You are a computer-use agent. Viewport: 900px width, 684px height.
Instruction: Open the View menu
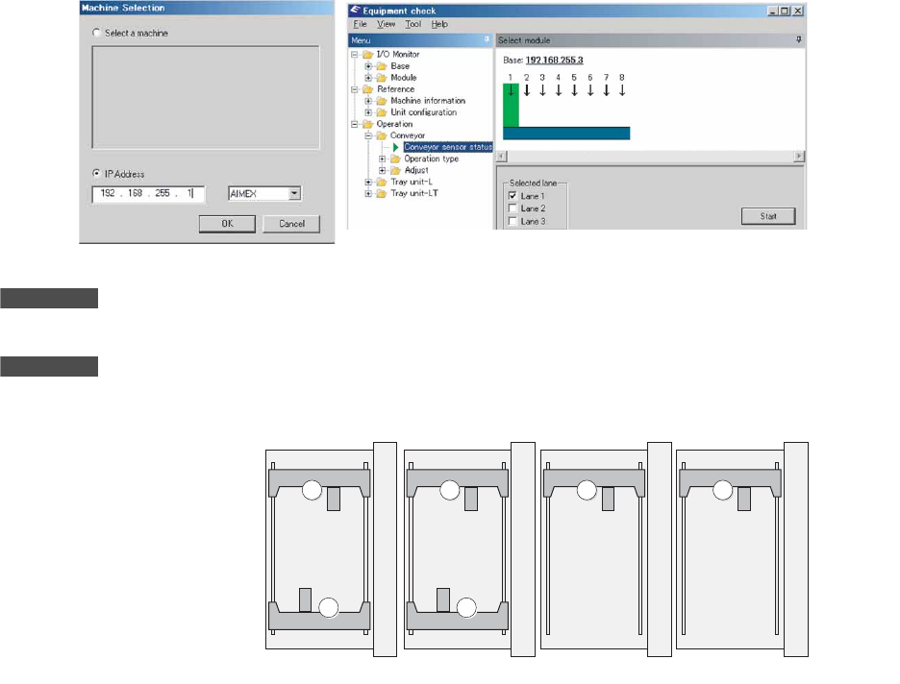[x=387, y=24]
